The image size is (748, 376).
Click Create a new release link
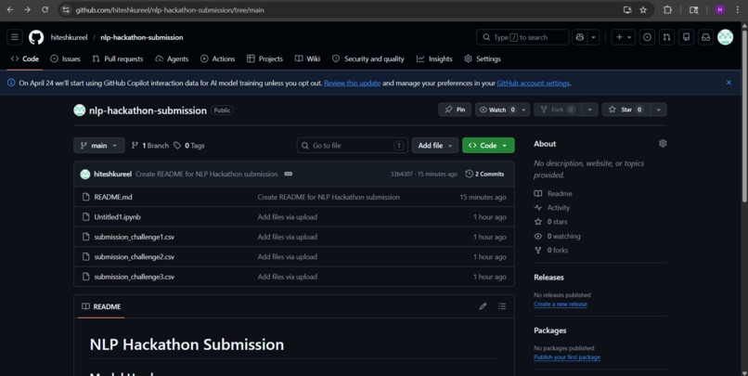click(561, 305)
